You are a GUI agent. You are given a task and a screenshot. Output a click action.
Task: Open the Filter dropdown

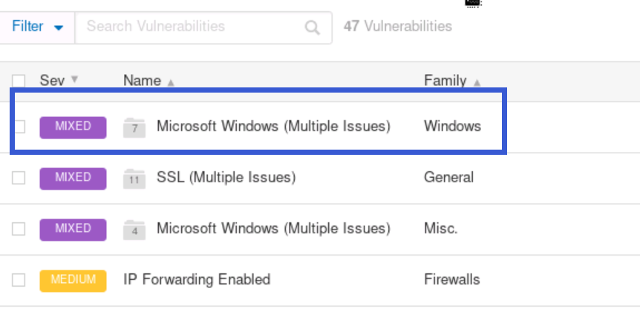[38, 27]
